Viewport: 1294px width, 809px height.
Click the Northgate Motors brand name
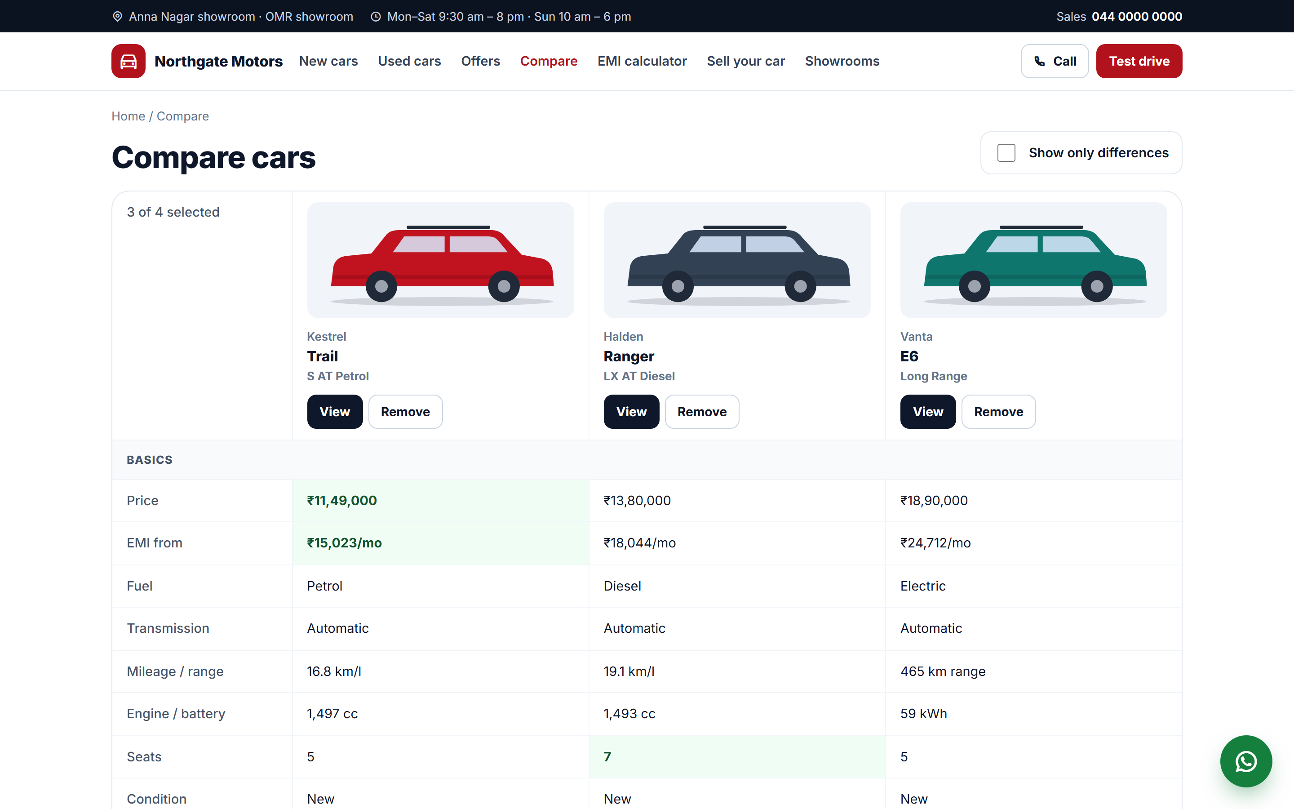point(218,61)
